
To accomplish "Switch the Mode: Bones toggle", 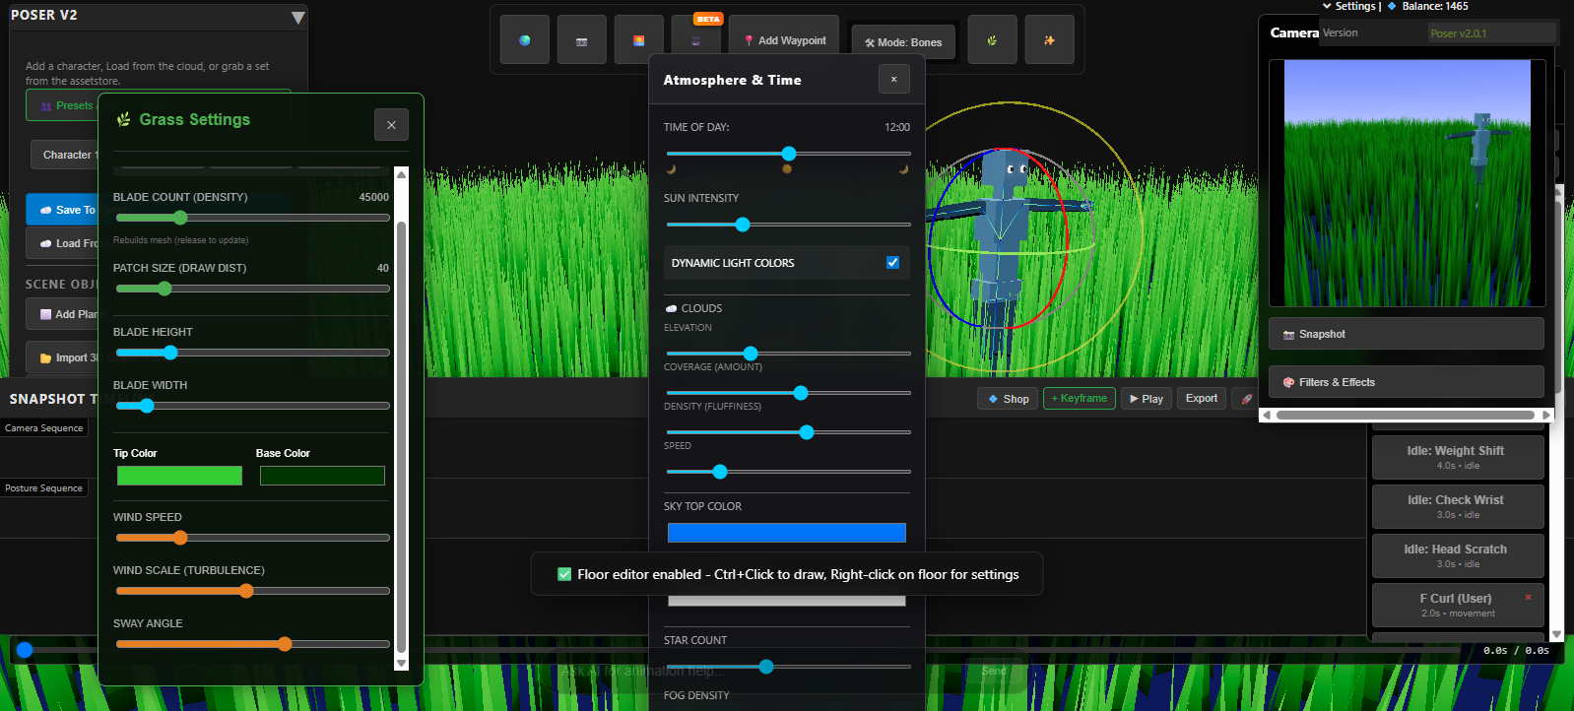I will click(x=903, y=42).
